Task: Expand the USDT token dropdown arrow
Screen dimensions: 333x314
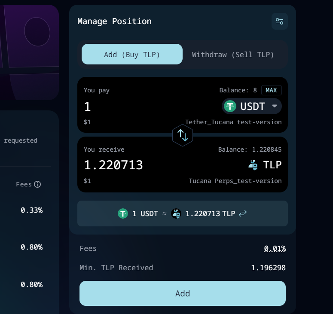Action: [274, 106]
